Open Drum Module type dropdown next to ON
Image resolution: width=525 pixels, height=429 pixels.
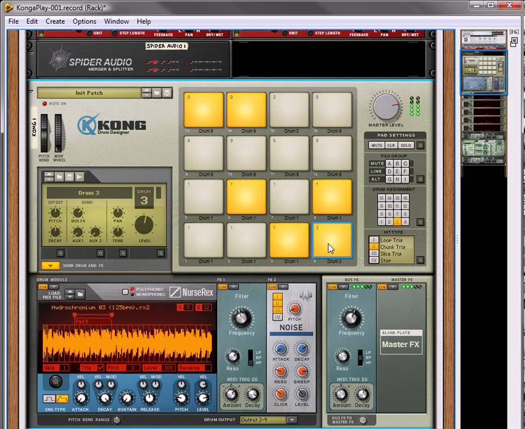pos(54,287)
